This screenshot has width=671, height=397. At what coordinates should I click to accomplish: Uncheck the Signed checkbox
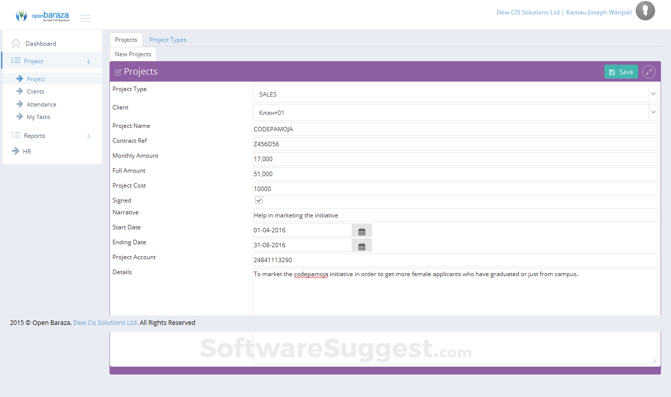click(x=259, y=200)
